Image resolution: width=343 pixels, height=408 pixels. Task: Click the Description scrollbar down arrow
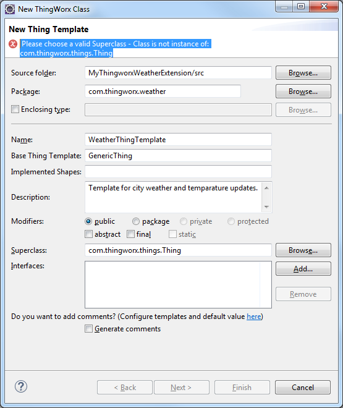266,207
